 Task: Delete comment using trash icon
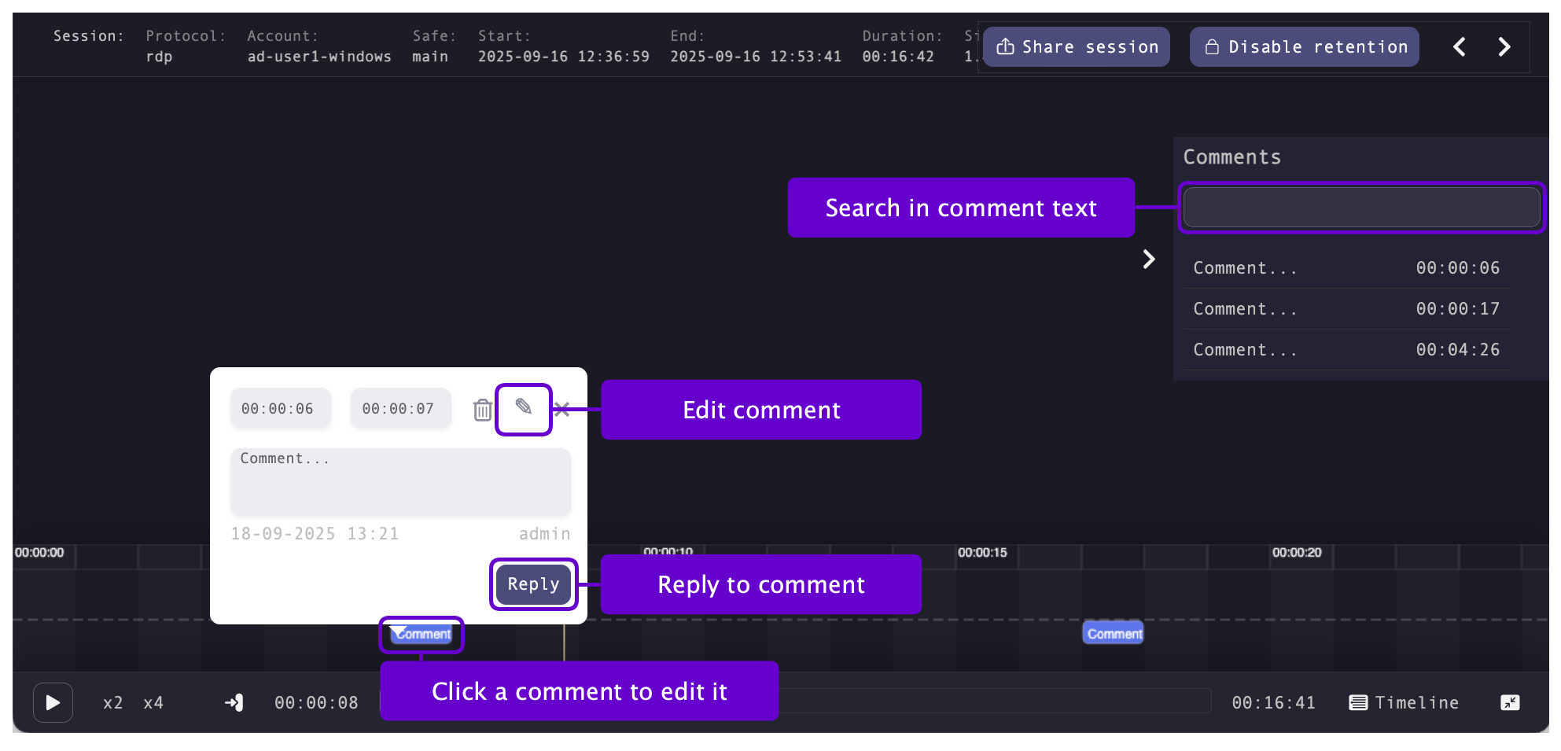click(482, 410)
